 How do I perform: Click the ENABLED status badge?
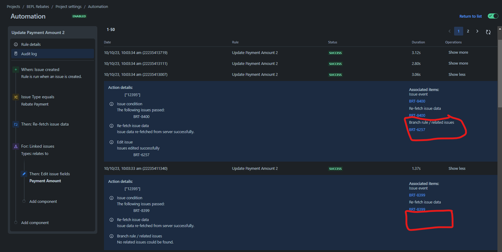tap(79, 16)
